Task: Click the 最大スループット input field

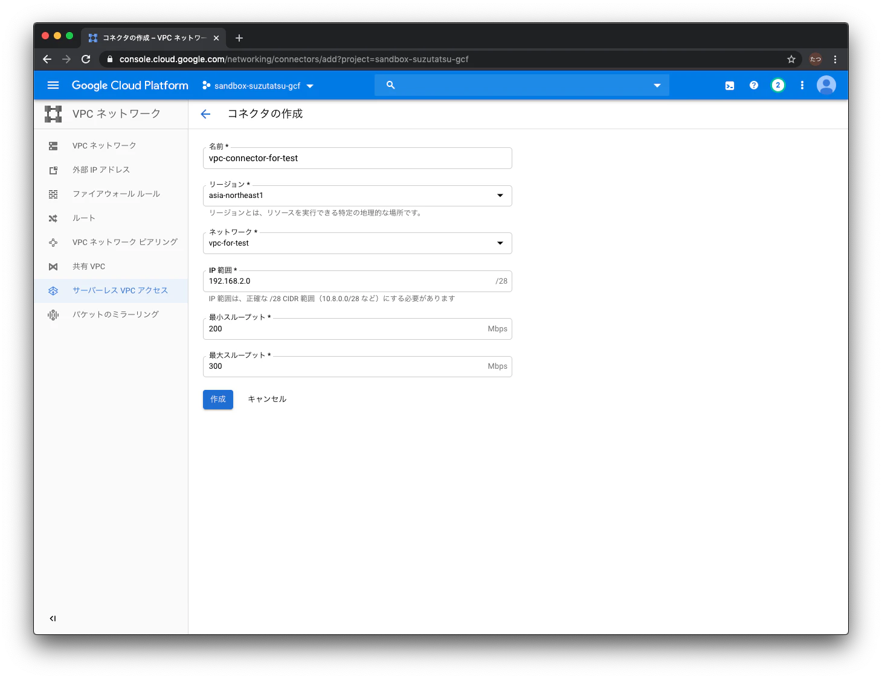Action: point(358,366)
